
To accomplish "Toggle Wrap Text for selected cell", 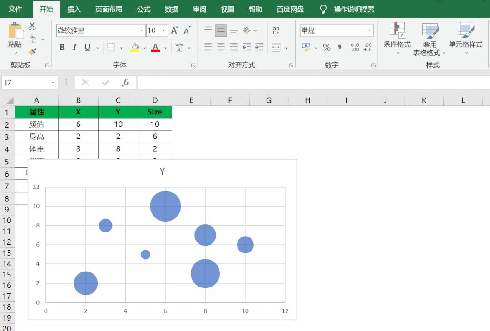I will point(276,30).
